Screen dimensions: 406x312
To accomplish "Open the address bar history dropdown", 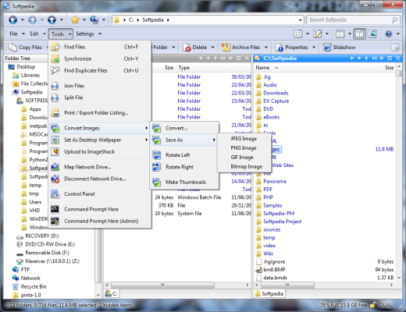I will (300, 19).
